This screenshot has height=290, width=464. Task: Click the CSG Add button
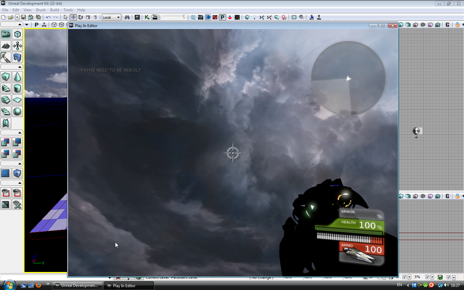6,142
